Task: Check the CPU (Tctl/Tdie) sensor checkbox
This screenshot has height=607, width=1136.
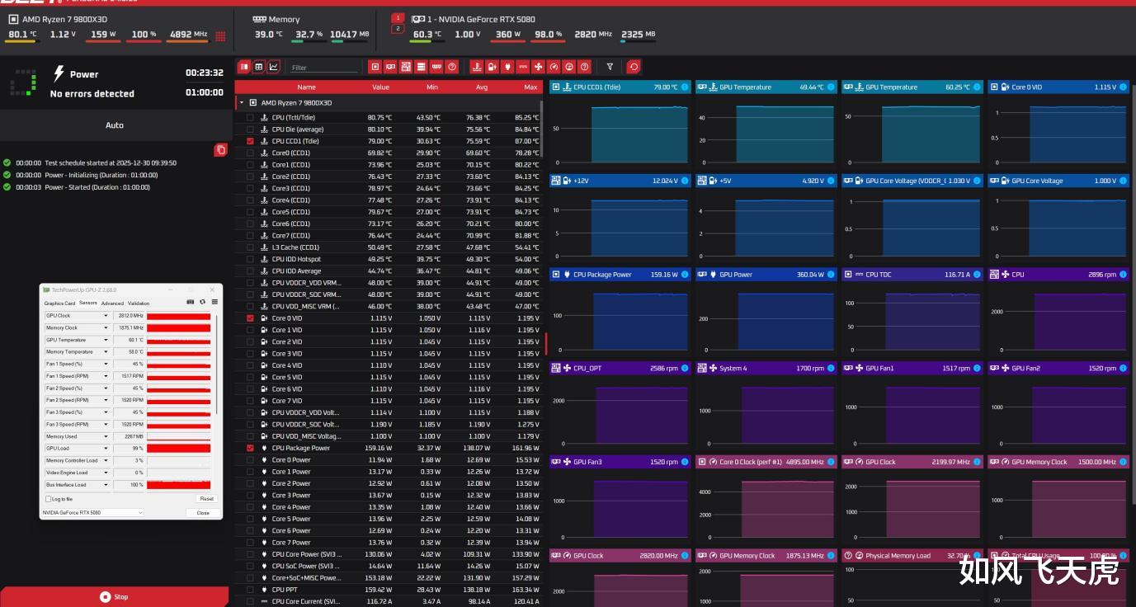Action: pos(250,118)
